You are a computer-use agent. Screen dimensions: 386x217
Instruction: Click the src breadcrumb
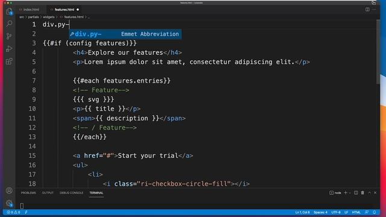pyautogui.click(x=22, y=17)
